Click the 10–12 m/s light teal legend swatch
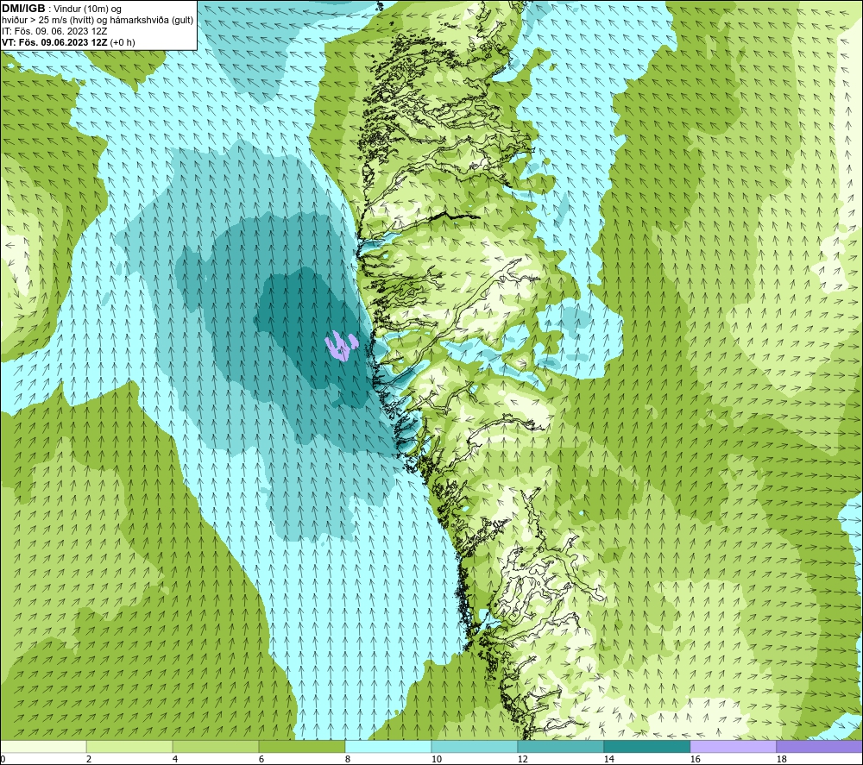863x765 pixels. coord(475,747)
